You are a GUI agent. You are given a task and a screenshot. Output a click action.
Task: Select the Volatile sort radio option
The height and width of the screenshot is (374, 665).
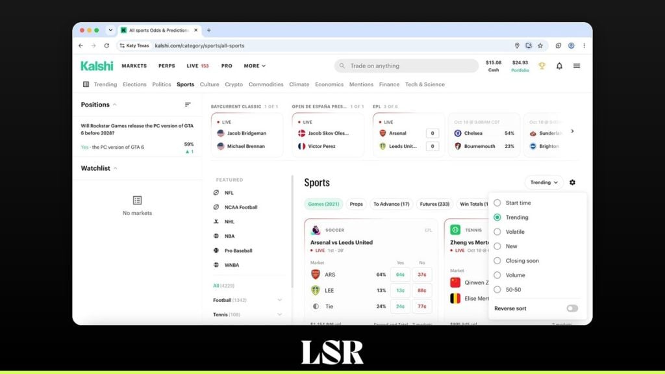click(x=497, y=232)
